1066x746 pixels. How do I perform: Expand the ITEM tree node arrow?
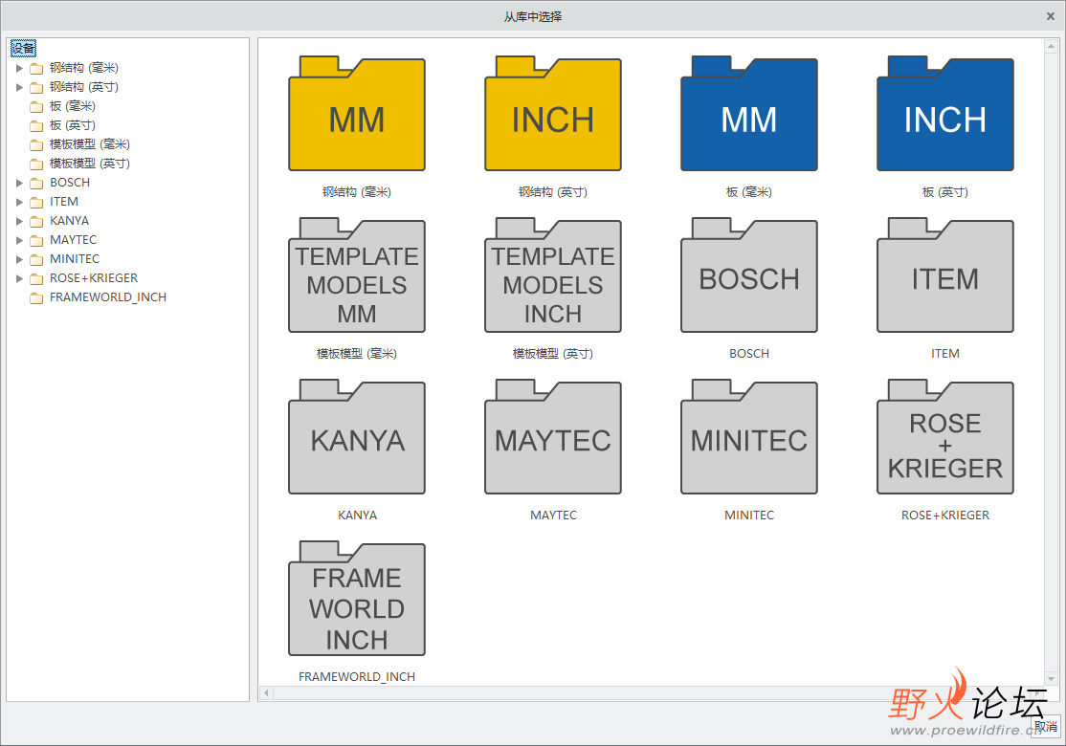pos(19,202)
